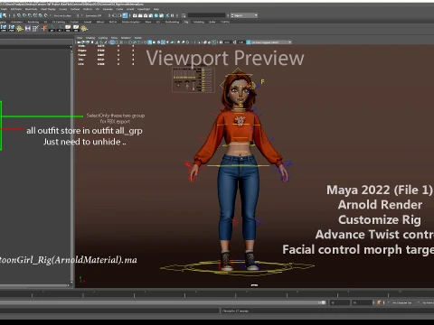
Task: Click the status line search input field
Action: pyautogui.click(x=206, y=15)
